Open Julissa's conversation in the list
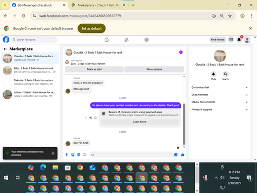The height and width of the screenshot is (193, 257). click(x=30, y=94)
